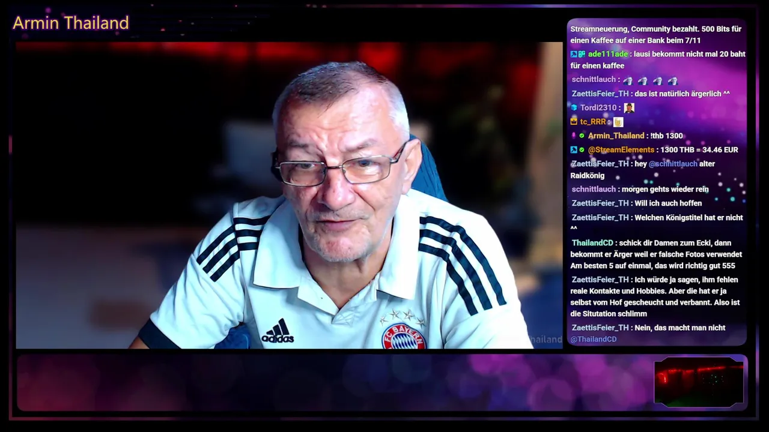Screen dimensions: 769x432
Task: Click schnittlauch's name before 'morgen gehts wieder rein'
Action: coord(594,190)
